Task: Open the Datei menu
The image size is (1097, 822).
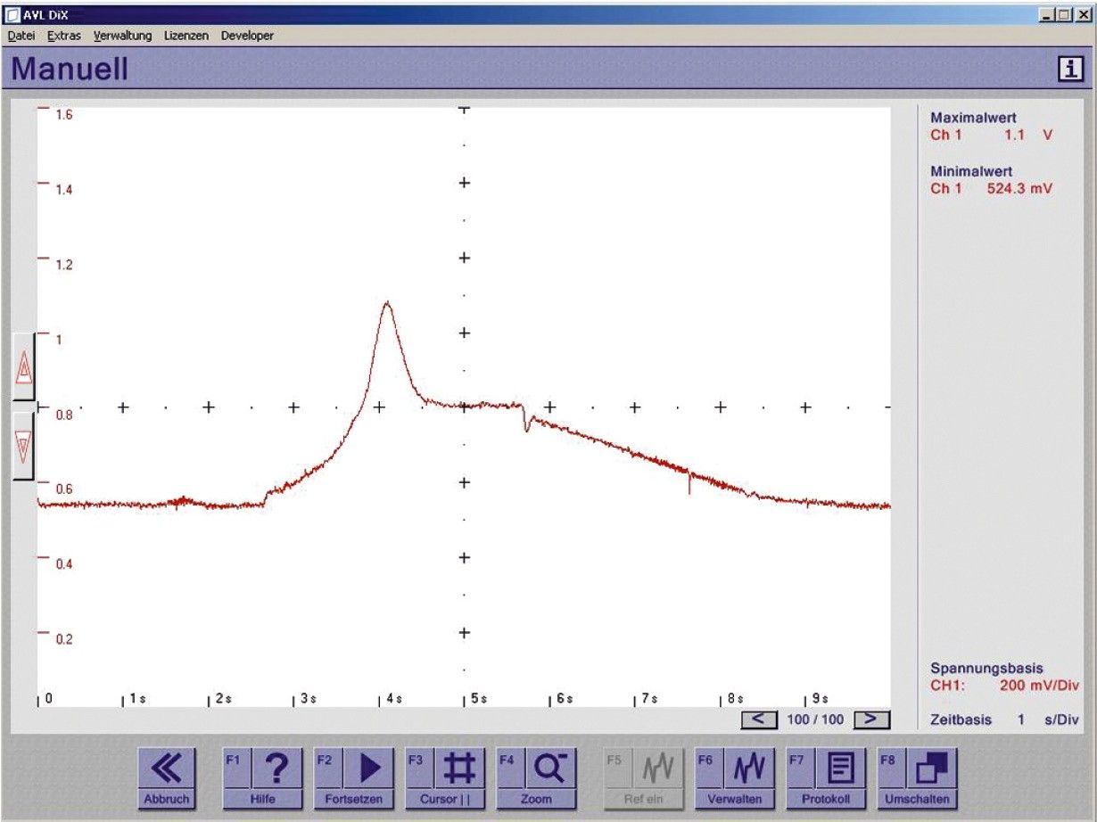Action: coord(21,36)
